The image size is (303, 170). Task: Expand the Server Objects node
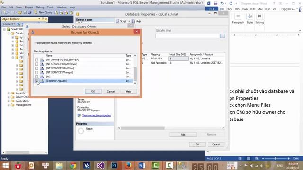point(9,97)
